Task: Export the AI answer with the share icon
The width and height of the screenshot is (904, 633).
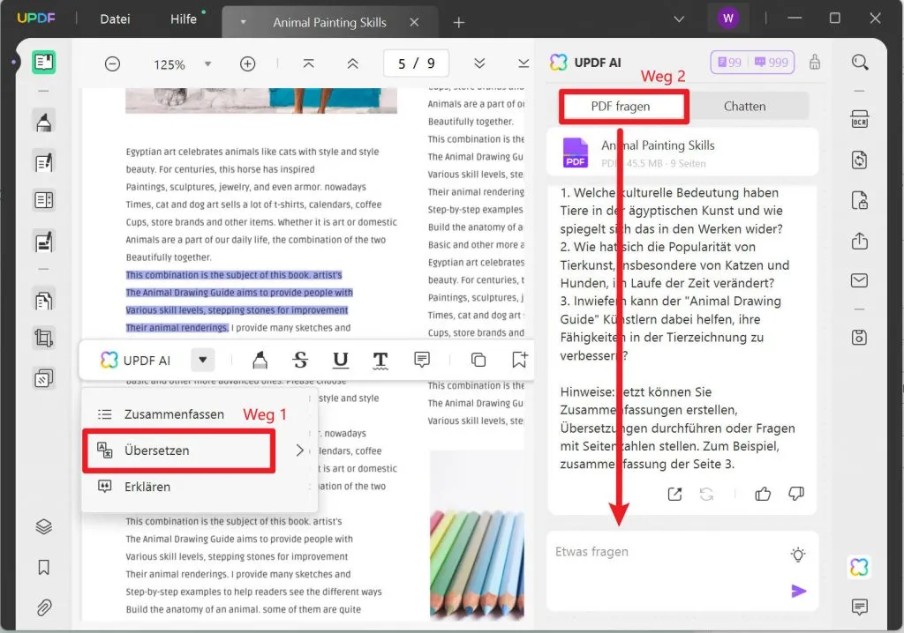Action: 674,494
